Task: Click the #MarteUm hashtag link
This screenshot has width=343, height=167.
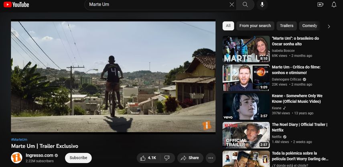Action: [19, 139]
